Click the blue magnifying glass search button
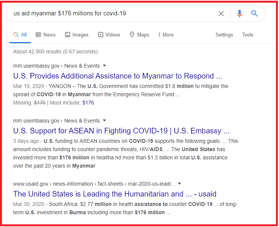This screenshot has height=227, width=279. 254,14
